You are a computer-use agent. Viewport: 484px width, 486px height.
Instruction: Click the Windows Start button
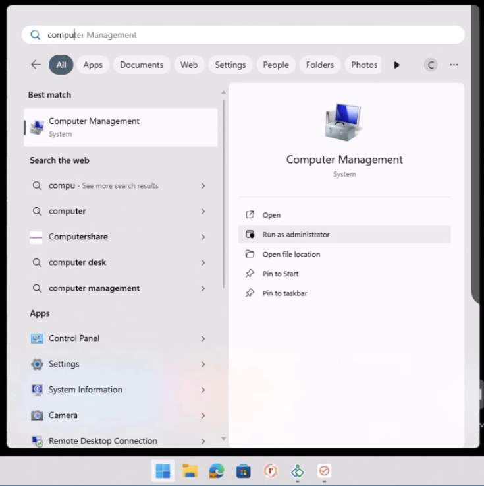[x=163, y=471]
